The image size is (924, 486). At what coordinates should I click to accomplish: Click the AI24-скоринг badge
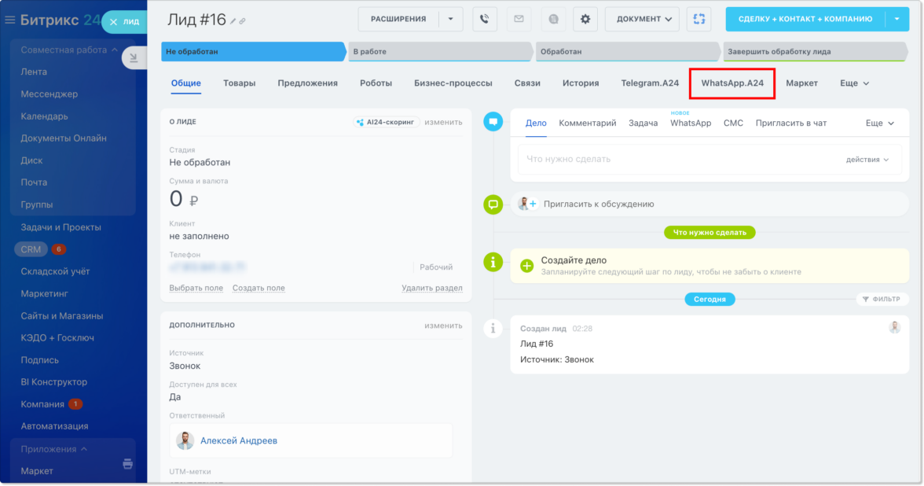pos(386,122)
